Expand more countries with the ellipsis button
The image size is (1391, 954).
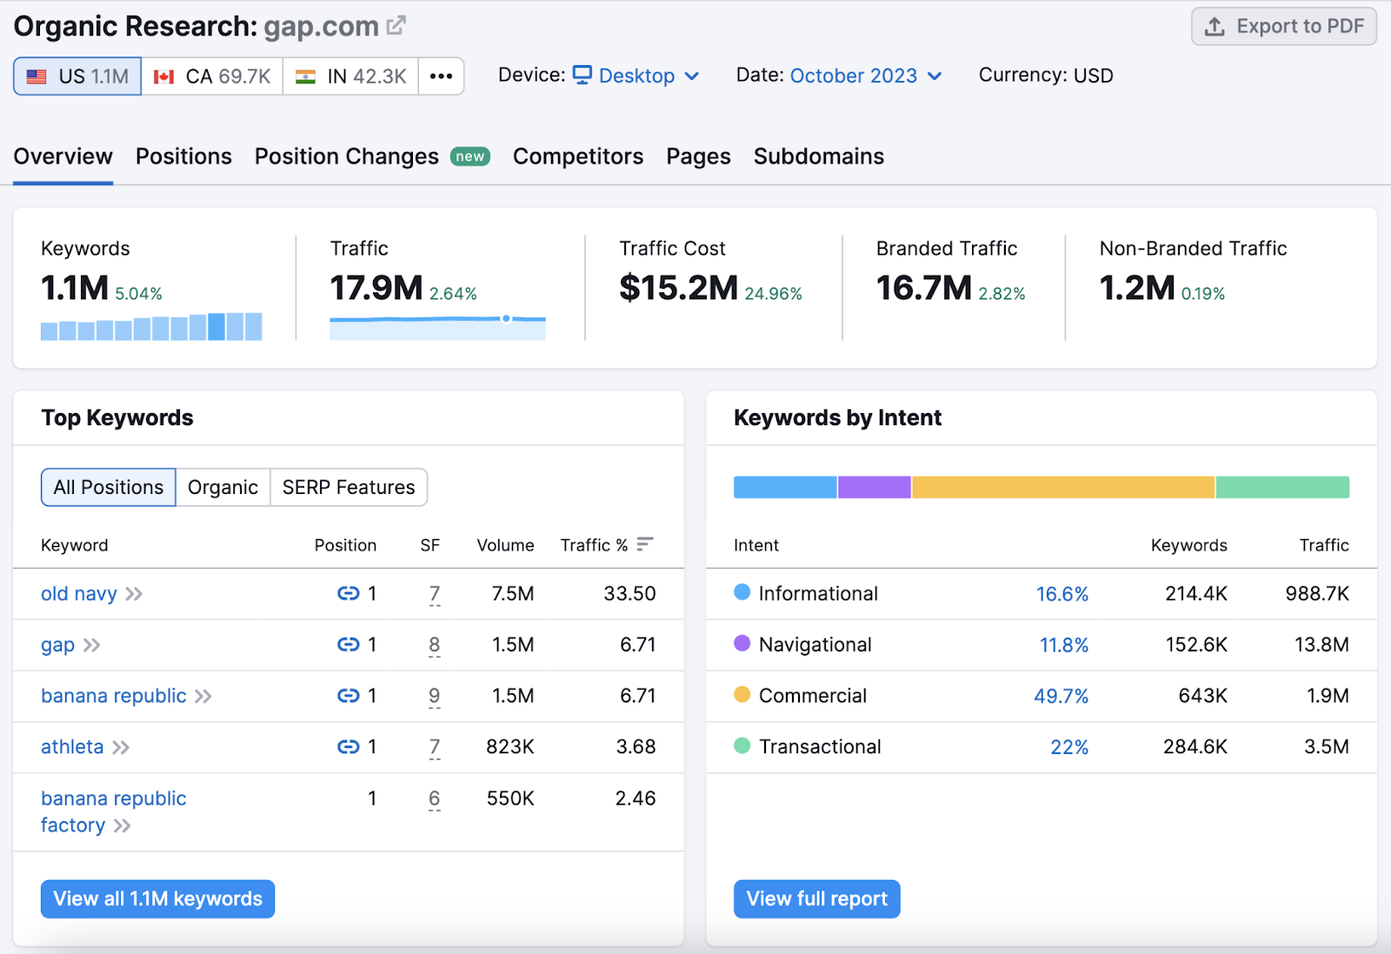(x=442, y=76)
